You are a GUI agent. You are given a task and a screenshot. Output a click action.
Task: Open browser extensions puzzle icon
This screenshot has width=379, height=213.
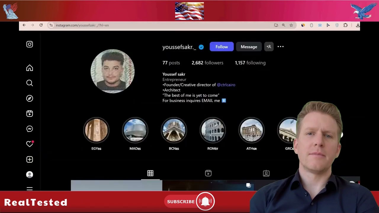pos(345,25)
